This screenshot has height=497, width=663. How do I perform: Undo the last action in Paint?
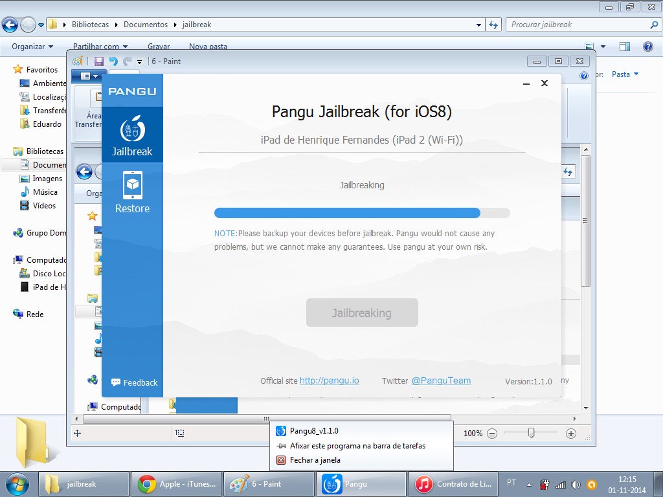tap(113, 61)
